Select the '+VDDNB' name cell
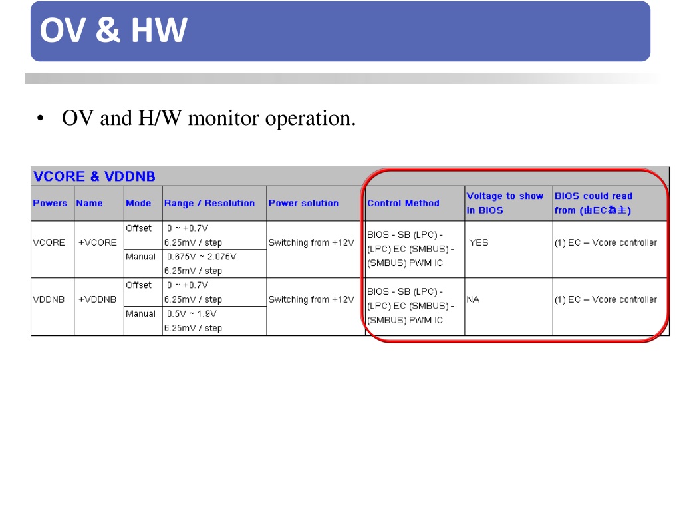 [97, 299]
